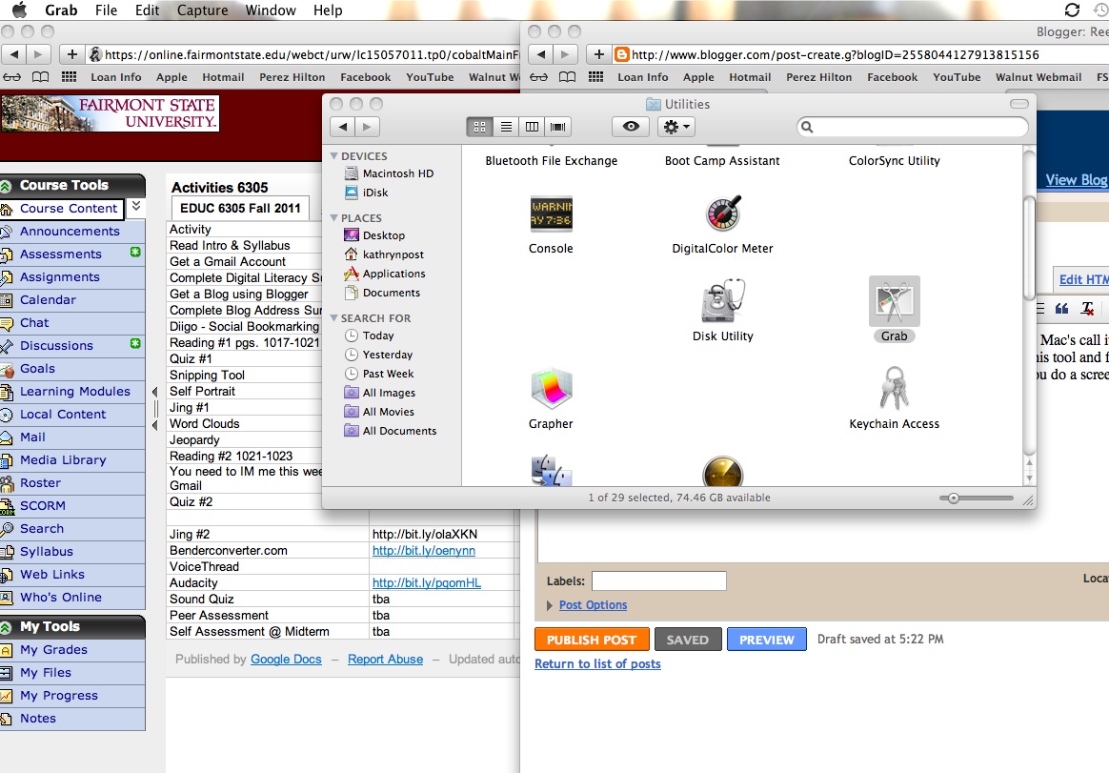Open the Capture menu
Image resolution: width=1109 pixels, height=773 pixels.
[x=202, y=10]
